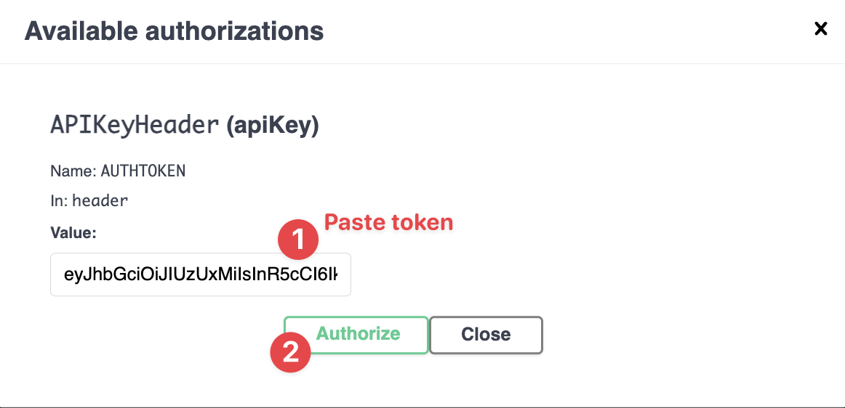Click the 'In:' label text
Image resolution: width=845 pixels, height=408 pixels.
point(59,201)
